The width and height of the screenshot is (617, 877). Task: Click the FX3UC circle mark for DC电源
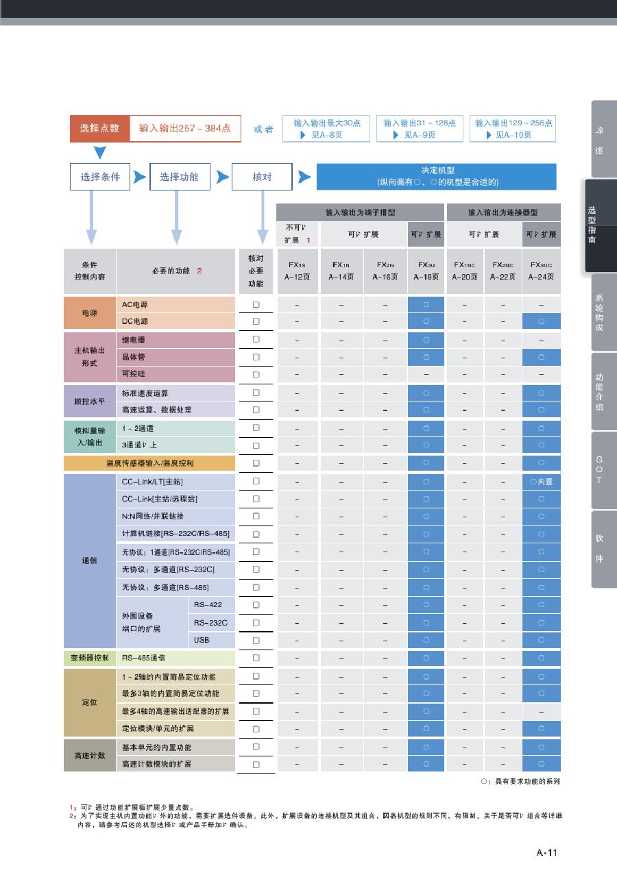pyautogui.click(x=541, y=321)
